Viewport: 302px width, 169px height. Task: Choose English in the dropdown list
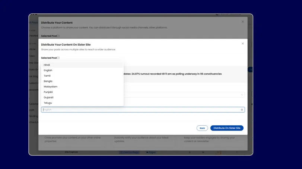(82, 70)
